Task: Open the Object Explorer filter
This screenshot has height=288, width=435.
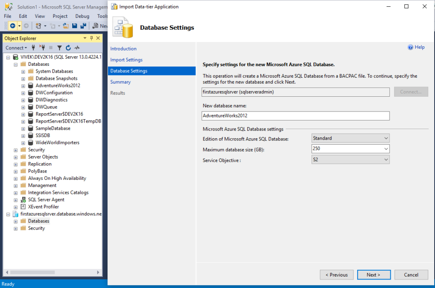Action: pos(59,48)
